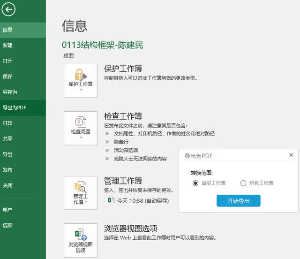Click the Manage Workbook magnifier icon
This screenshot has height=259, width=300.
coord(81,187)
